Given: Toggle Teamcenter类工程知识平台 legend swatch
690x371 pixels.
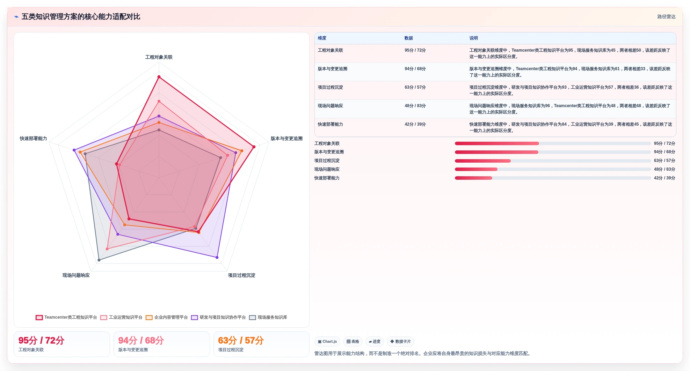Looking at the screenshot, I should 39,318.
